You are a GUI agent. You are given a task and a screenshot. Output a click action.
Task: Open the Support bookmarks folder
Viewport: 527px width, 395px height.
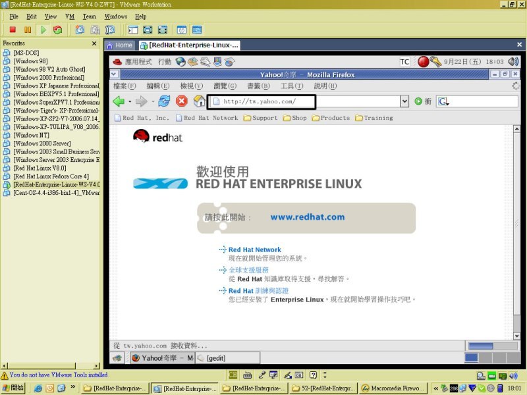click(x=261, y=118)
